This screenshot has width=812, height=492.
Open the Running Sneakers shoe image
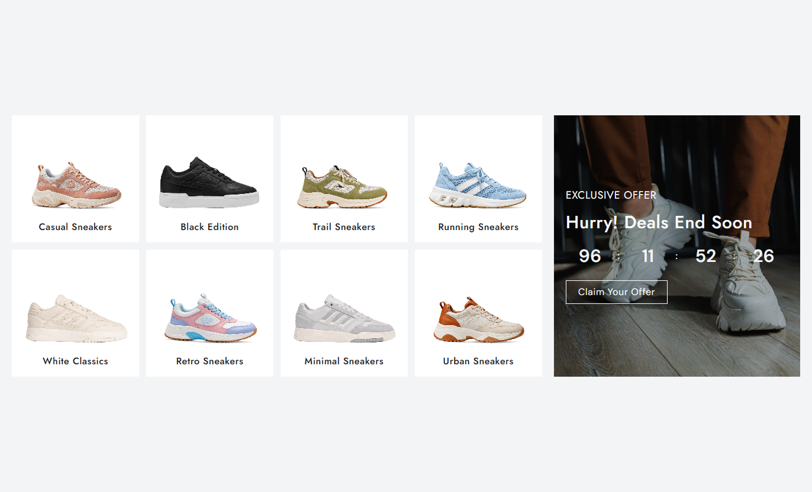[478, 185]
